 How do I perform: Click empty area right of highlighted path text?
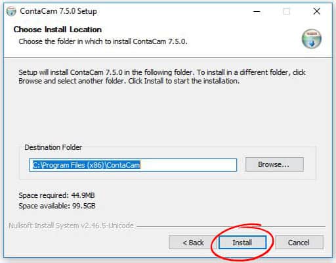coord(188,165)
